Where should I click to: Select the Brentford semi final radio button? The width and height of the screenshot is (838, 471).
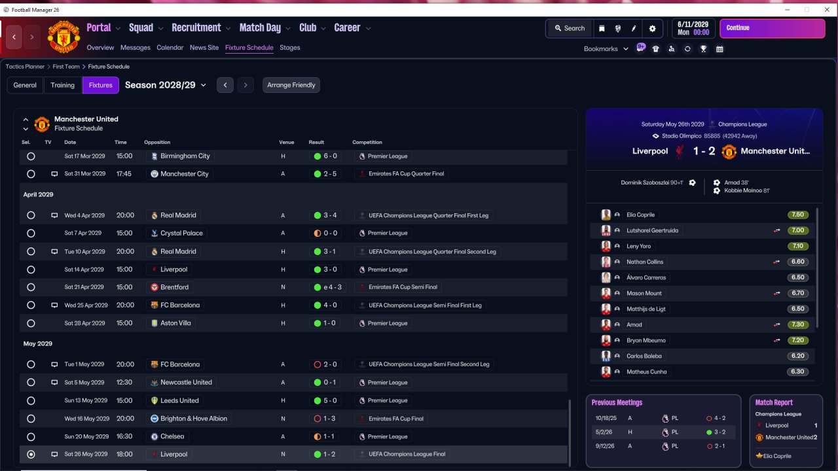point(31,287)
